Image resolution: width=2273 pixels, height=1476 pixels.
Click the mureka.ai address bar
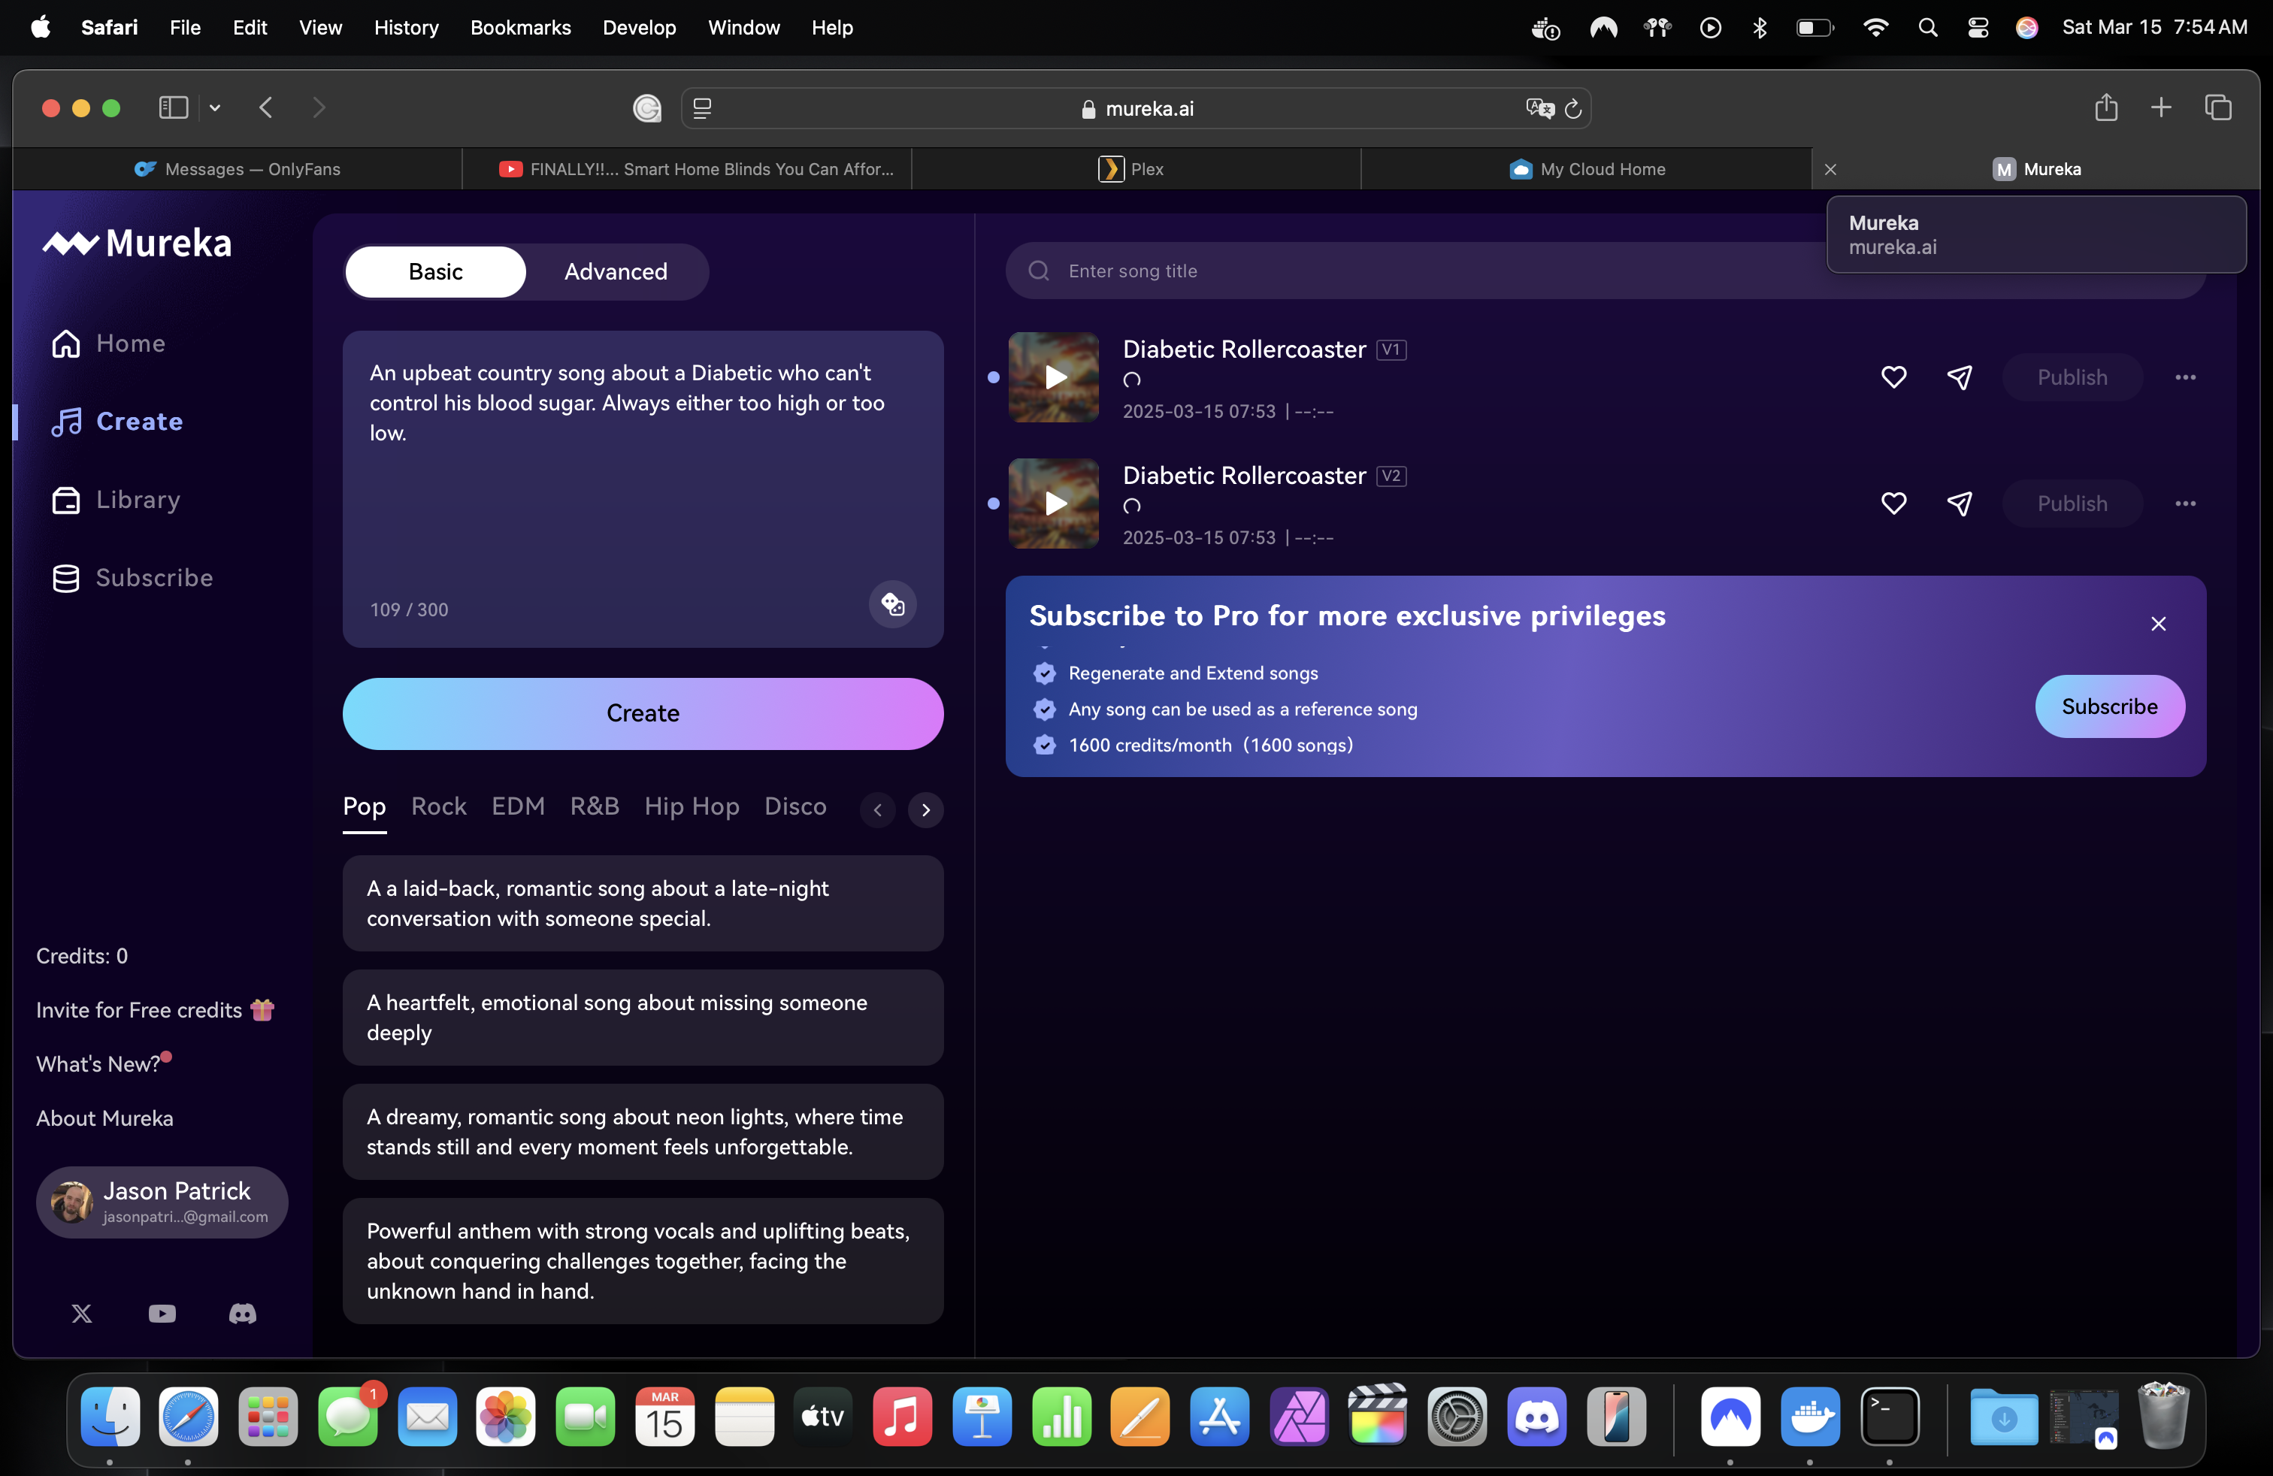1136,109
